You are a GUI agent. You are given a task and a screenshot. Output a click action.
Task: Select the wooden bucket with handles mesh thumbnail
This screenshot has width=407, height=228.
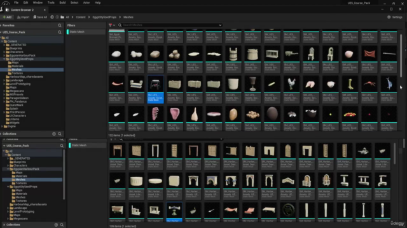coord(233,54)
